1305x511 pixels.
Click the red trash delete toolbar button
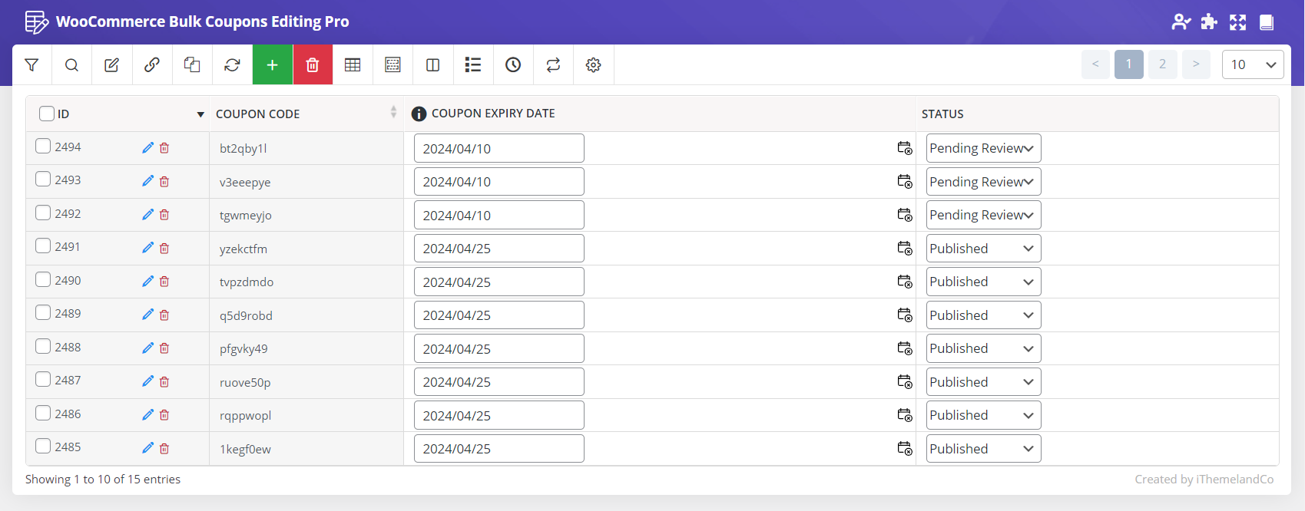coord(313,65)
